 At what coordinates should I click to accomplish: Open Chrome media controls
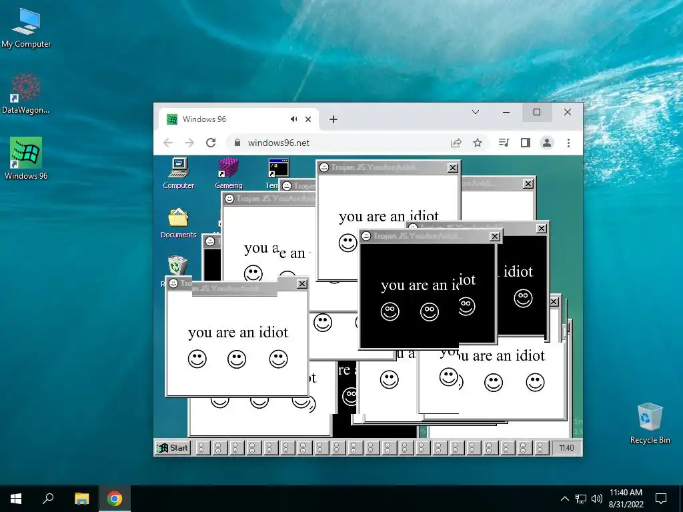click(x=504, y=143)
